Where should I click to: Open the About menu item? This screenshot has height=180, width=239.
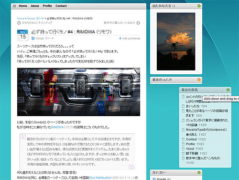35,6
